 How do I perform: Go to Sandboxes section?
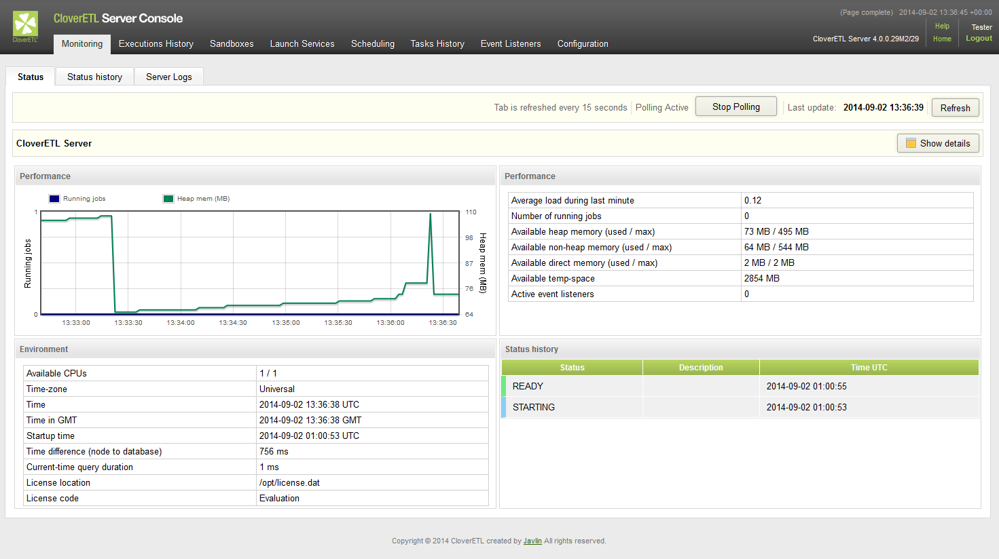coord(232,43)
